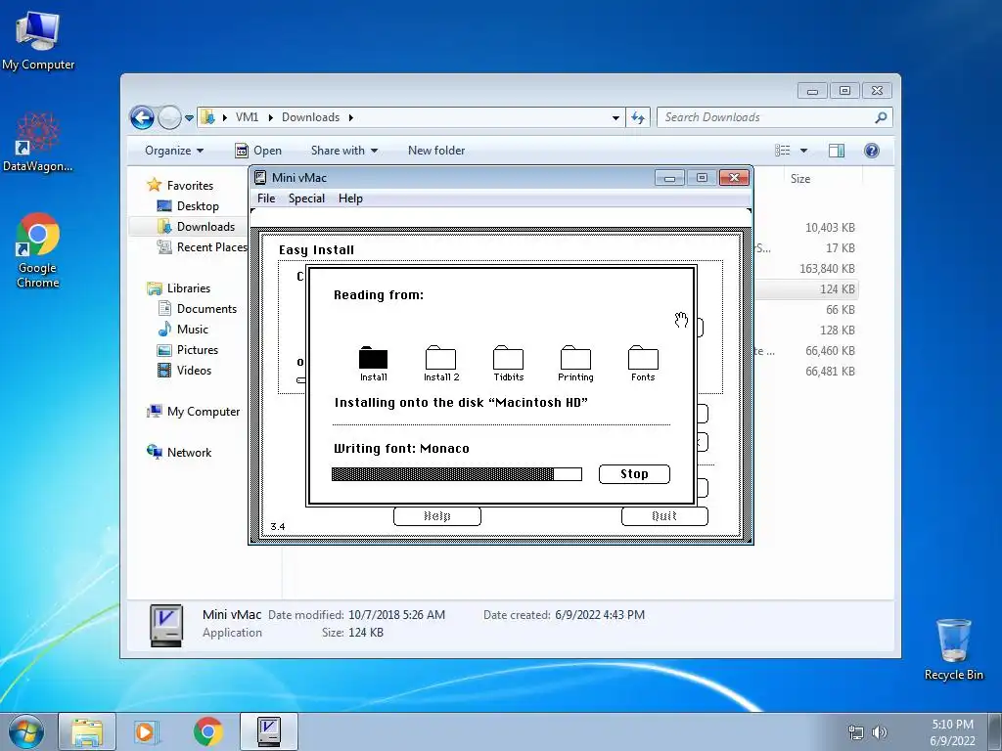Open the Windows Start menu
Image resolution: width=1002 pixels, height=751 pixels.
point(26,731)
